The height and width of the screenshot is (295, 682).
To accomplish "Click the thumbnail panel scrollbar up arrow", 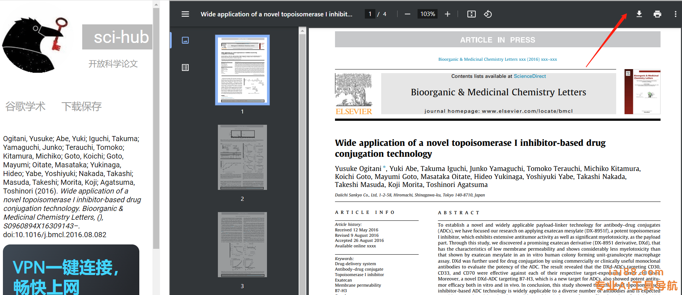I will (x=303, y=31).
